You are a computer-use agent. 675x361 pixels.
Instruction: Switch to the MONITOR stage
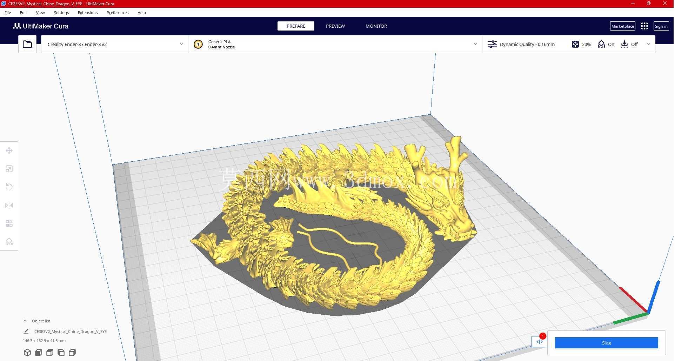point(376,26)
